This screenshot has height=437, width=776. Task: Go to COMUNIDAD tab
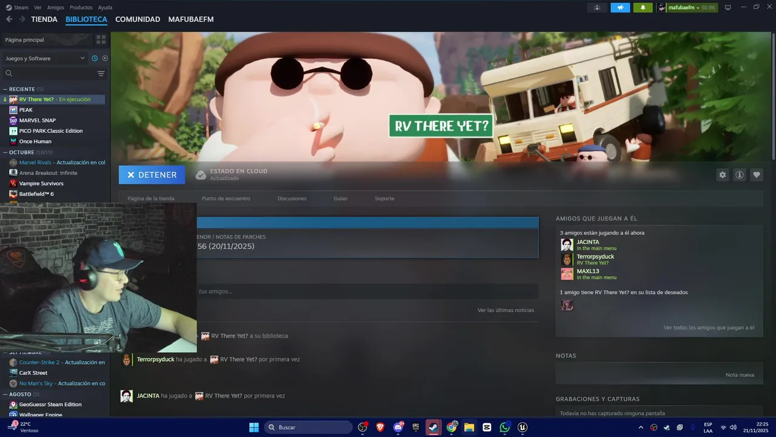point(138,19)
